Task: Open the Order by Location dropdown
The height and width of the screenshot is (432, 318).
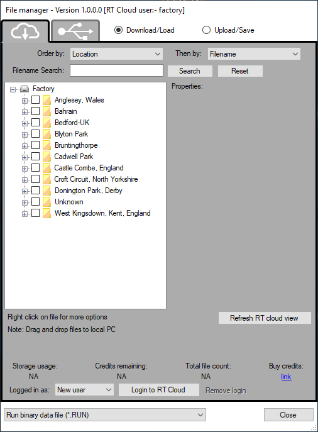Action: [116, 54]
